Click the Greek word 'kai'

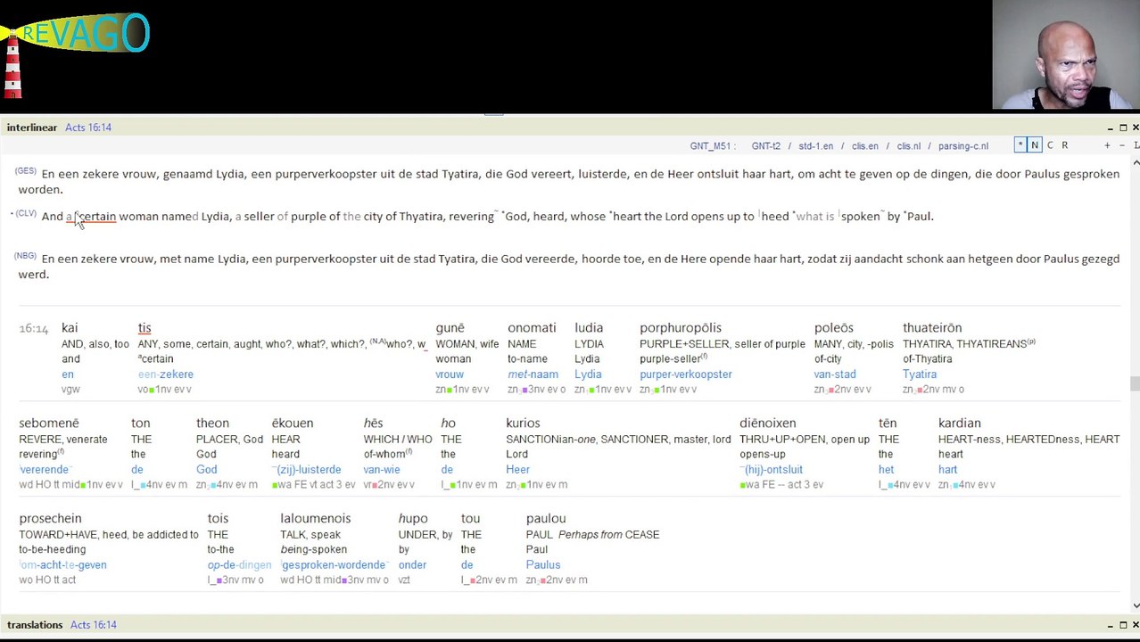70,328
